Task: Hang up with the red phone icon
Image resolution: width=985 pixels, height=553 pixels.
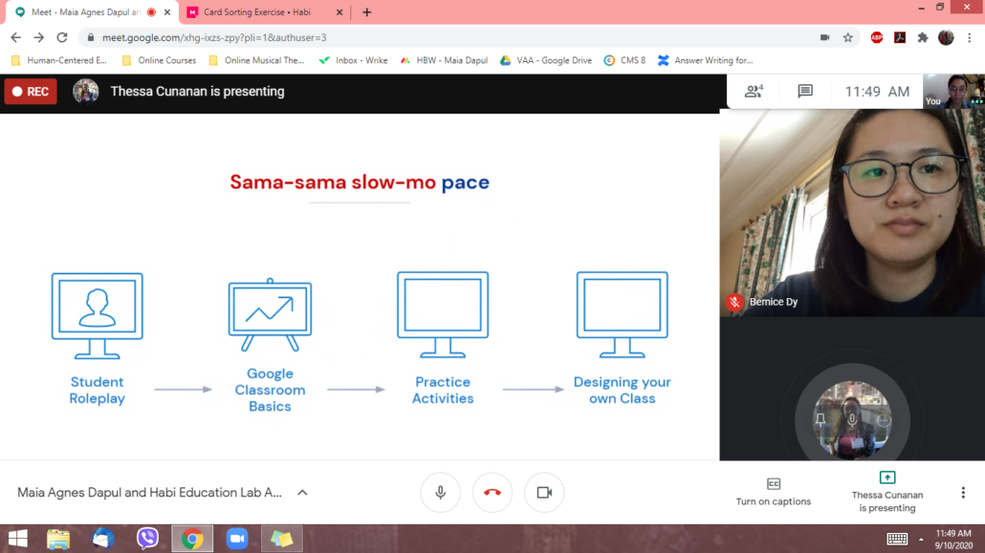Action: [492, 493]
